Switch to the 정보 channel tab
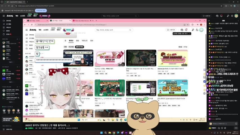 click(x=91, y=40)
